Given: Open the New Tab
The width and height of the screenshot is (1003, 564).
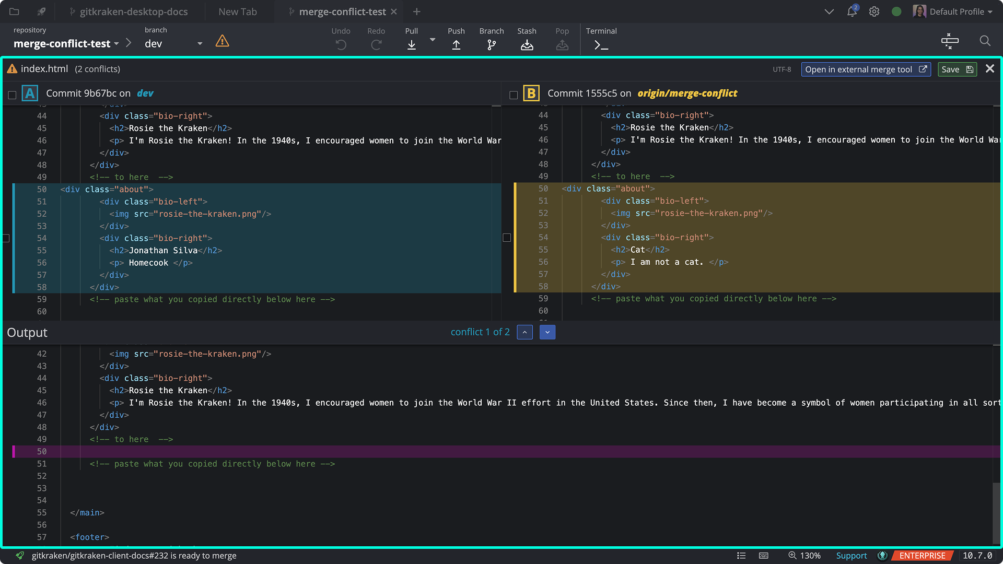Looking at the screenshot, I should click(x=238, y=11).
